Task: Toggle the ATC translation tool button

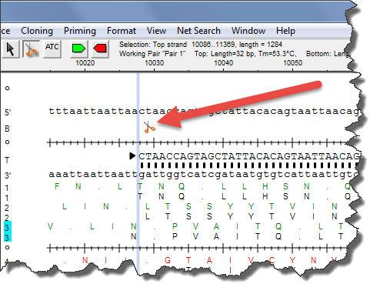Action: coord(52,48)
